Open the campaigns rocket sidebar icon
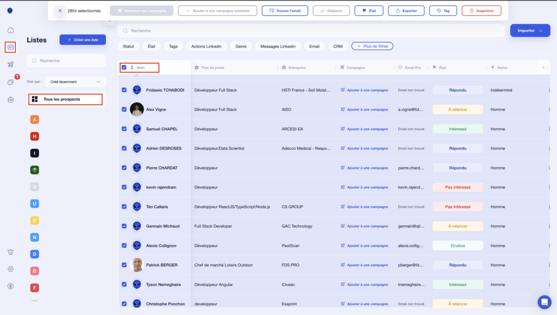Image resolution: width=557 pixels, height=315 pixels. pyautogui.click(x=11, y=65)
